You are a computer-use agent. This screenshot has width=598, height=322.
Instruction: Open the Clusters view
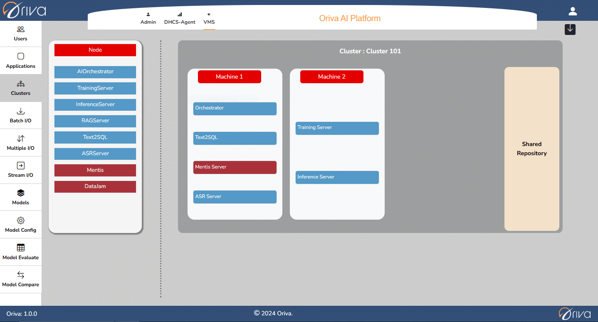tap(21, 88)
